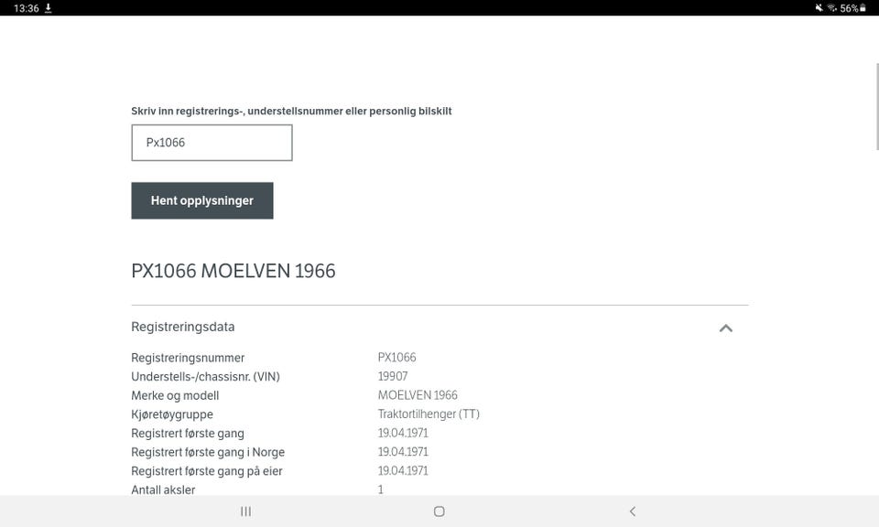Click the Merke og modell label
Screen dimensions: 879x527
pyautogui.click(x=175, y=396)
